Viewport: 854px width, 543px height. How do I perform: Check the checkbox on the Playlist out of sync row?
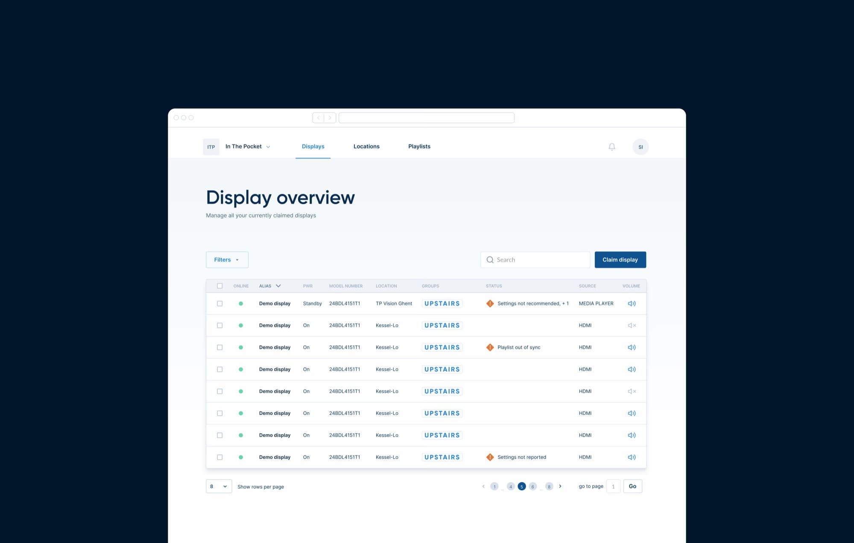[x=219, y=347]
